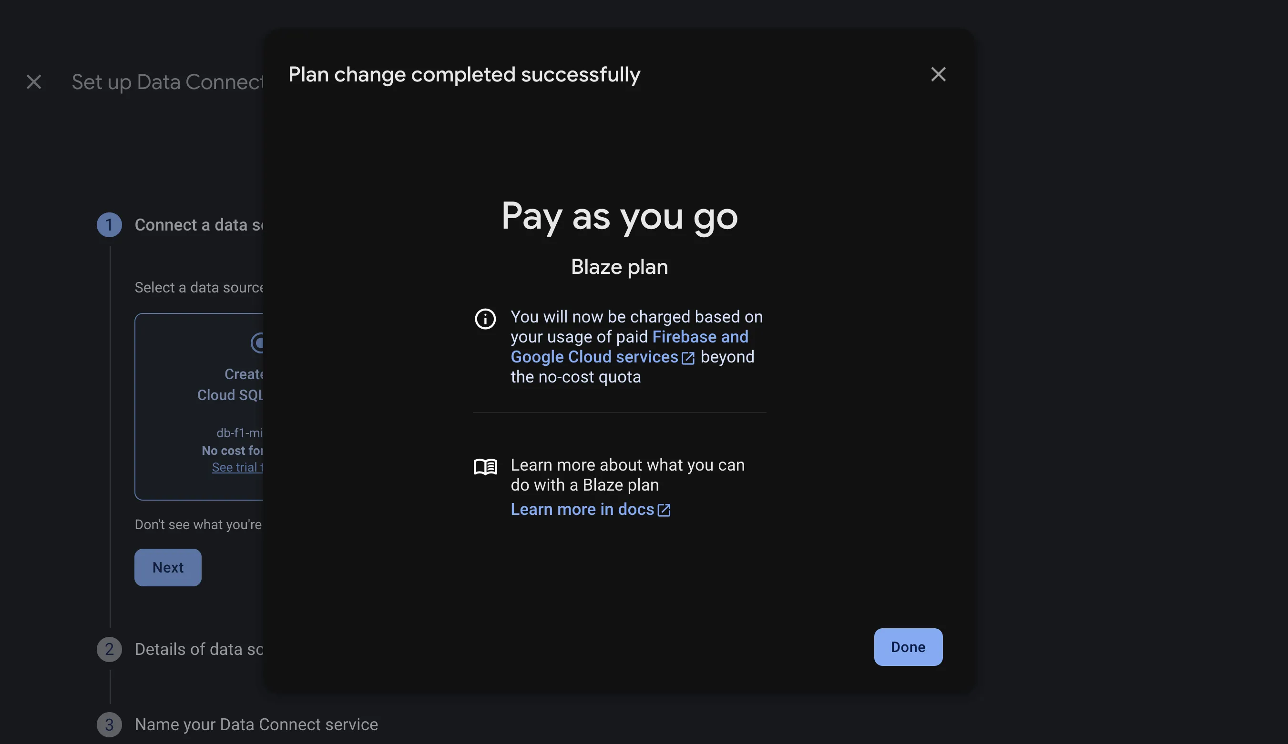
Task: Select the Create Cloud SQL radio option
Action: click(257, 342)
